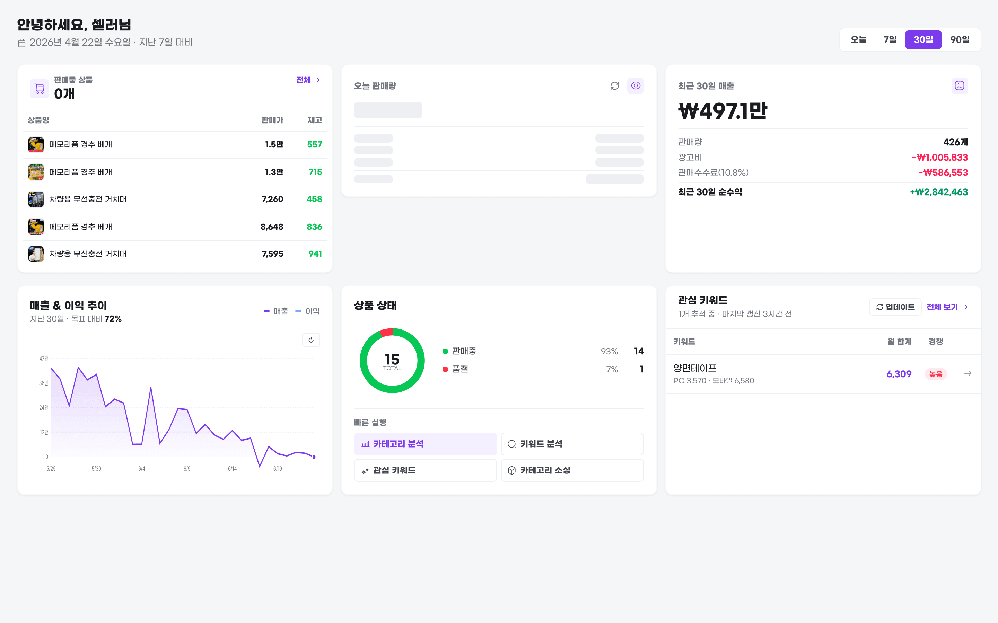Open 키워드 분석 quick action

click(x=572, y=444)
